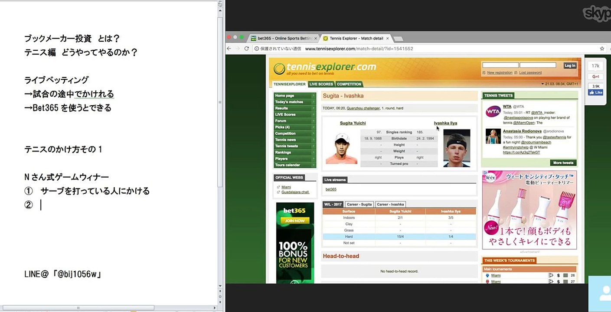Open Home page in the sidebar menu
611x312 pixels.
[x=294, y=95]
